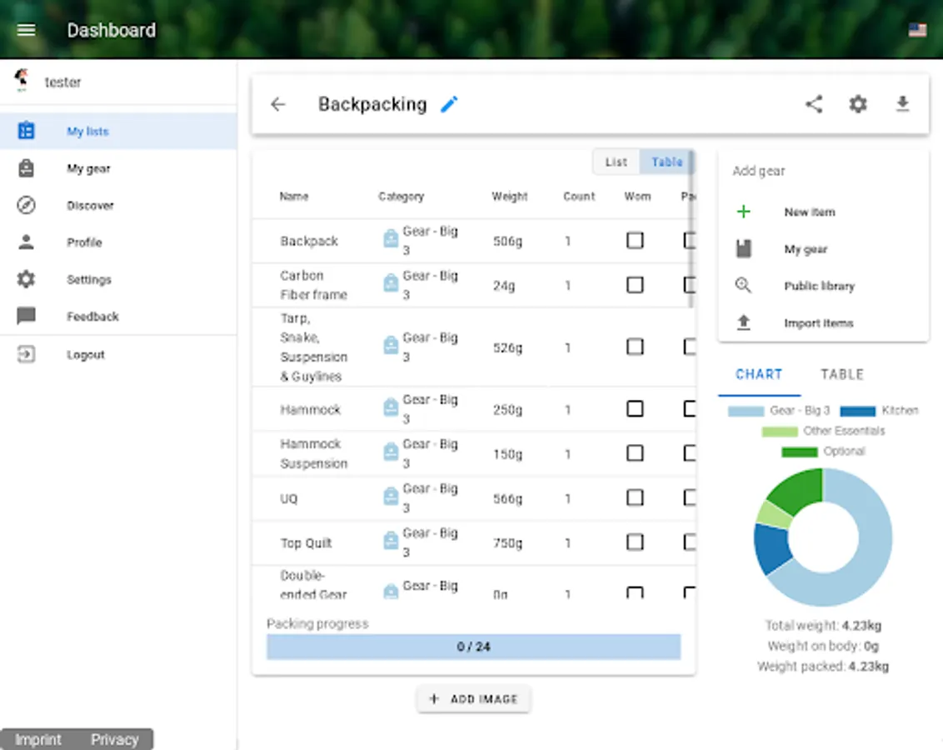This screenshot has height=750, width=943.
Task: Select the My gear bag icon in sidebar
Action: (25, 168)
